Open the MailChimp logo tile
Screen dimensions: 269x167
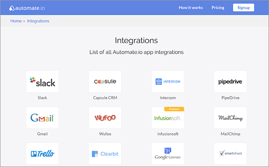pyautogui.click(x=231, y=117)
